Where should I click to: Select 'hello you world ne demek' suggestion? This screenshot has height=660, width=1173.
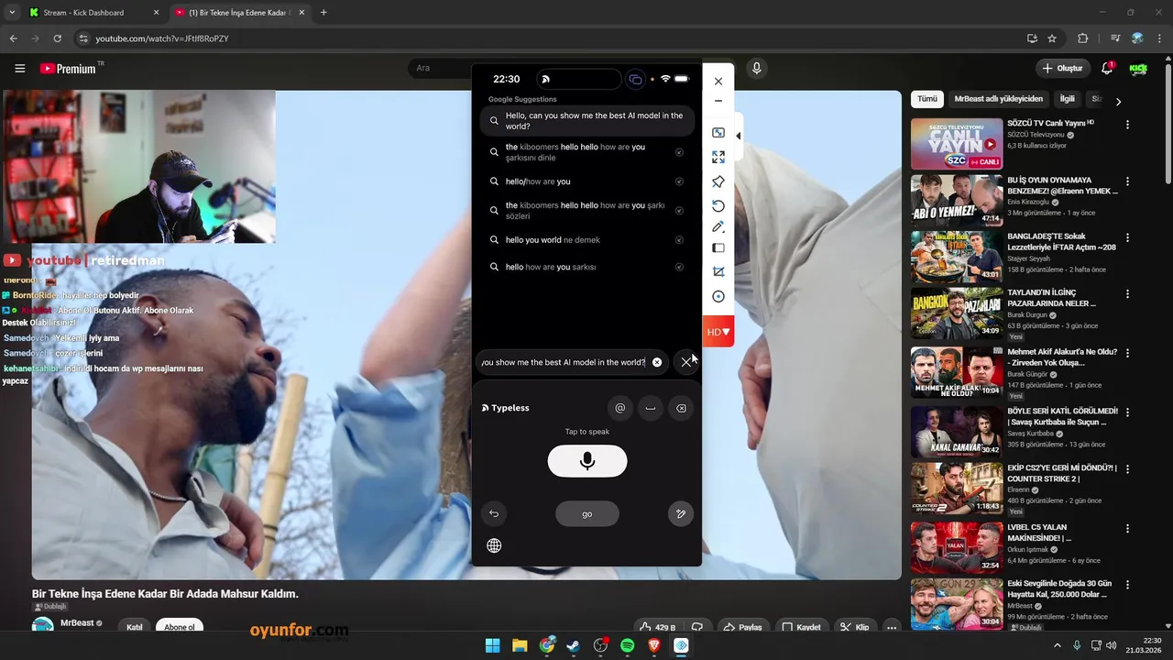coord(587,240)
